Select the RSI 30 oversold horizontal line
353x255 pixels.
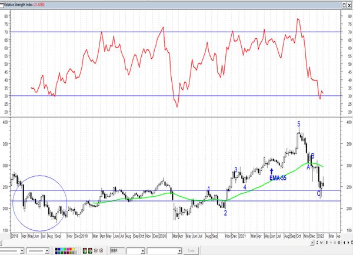click(118, 96)
